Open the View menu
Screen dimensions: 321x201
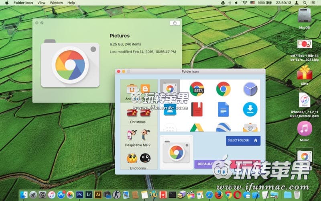coord(41,3)
